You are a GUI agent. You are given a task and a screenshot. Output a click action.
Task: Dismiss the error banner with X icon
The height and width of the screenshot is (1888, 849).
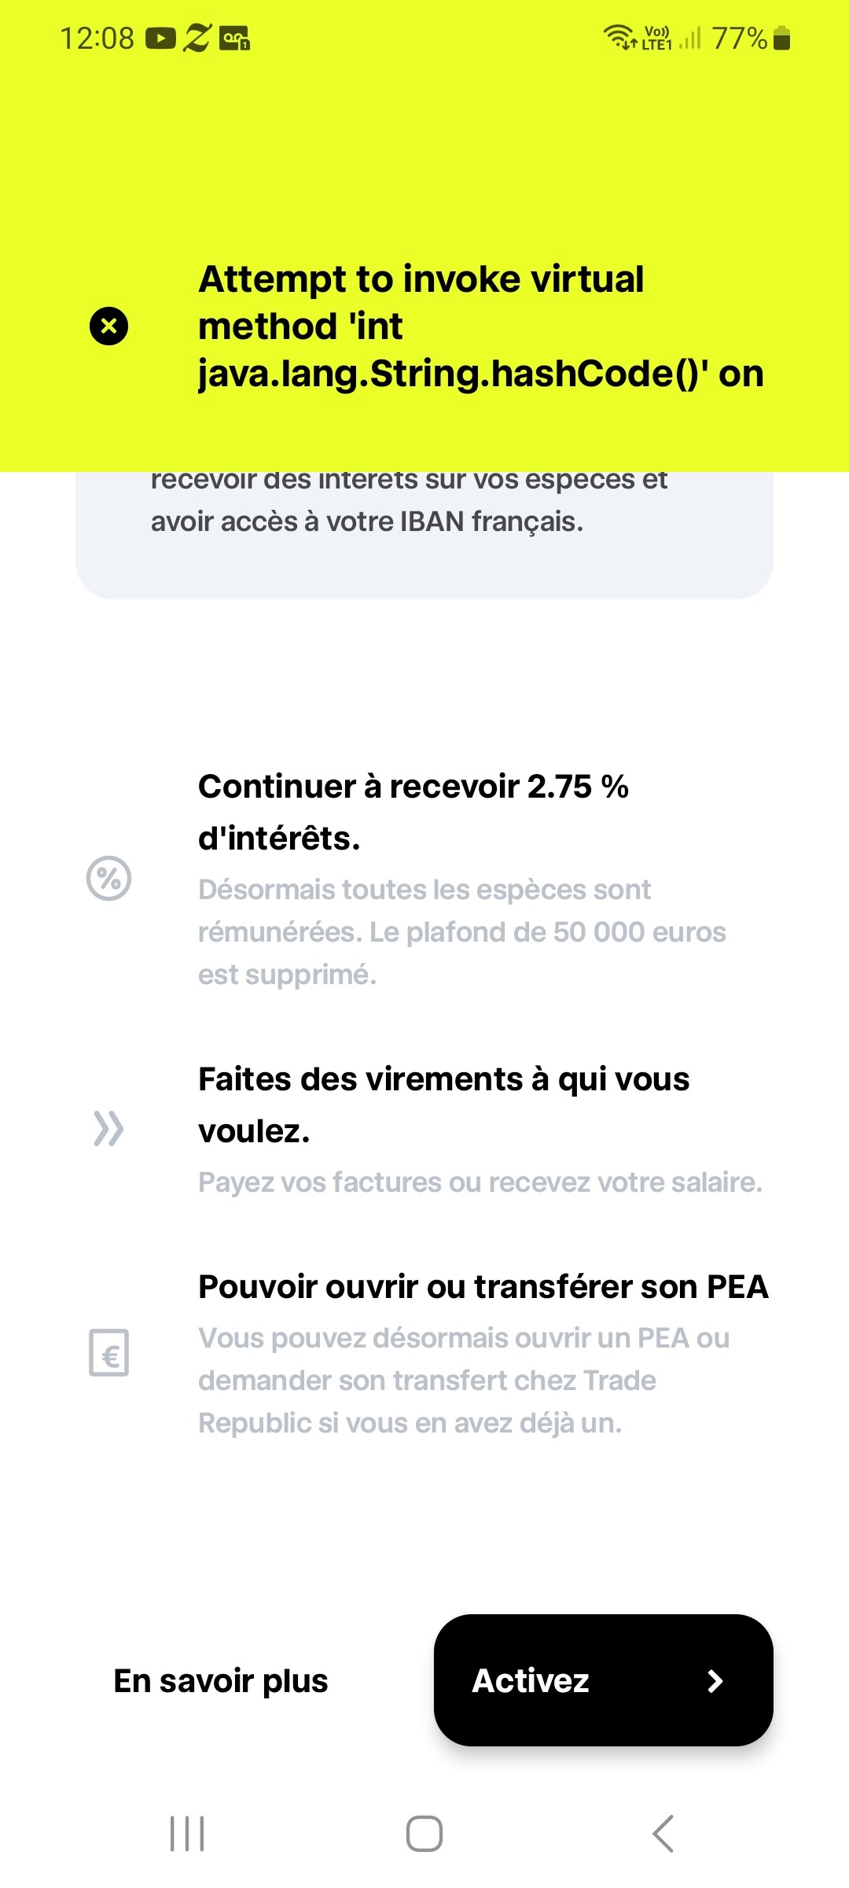[x=108, y=326]
